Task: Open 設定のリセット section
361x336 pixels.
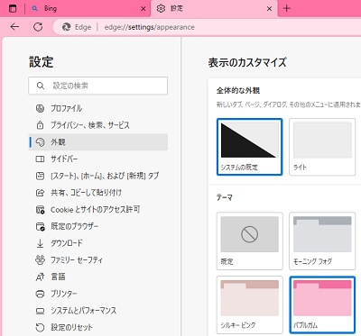Action: pos(98,327)
